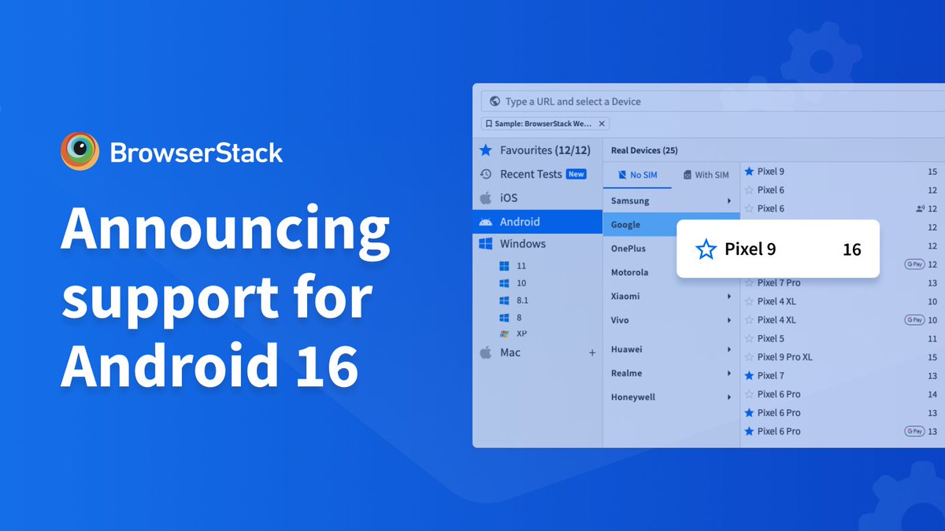
Task: Click the Android robot icon in sidebar
Action: click(486, 222)
